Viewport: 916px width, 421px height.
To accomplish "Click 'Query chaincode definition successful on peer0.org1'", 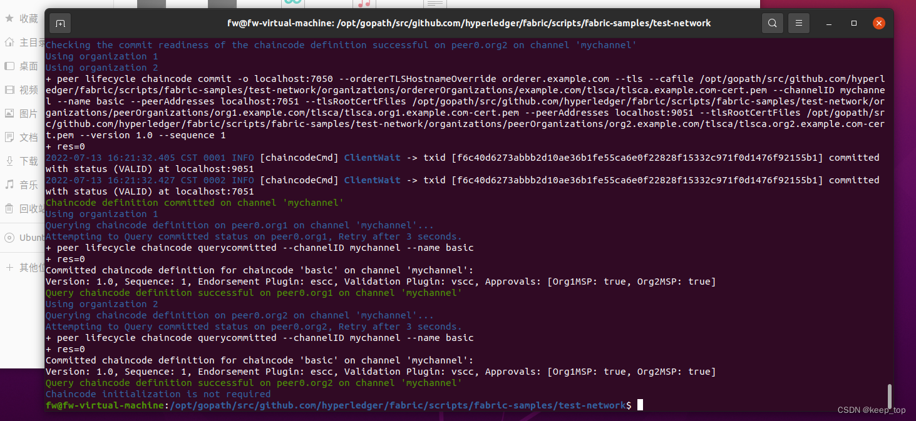I will click(x=254, y=293).
